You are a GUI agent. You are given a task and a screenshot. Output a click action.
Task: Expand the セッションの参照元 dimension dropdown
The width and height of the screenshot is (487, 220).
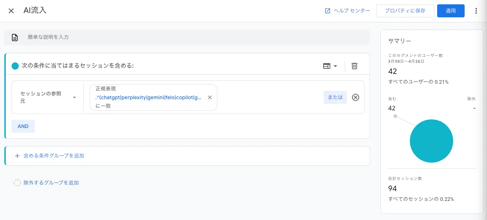[x=48, y=97]
